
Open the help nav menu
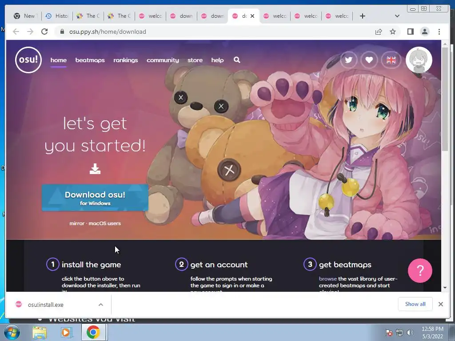[x=217, y=60]
